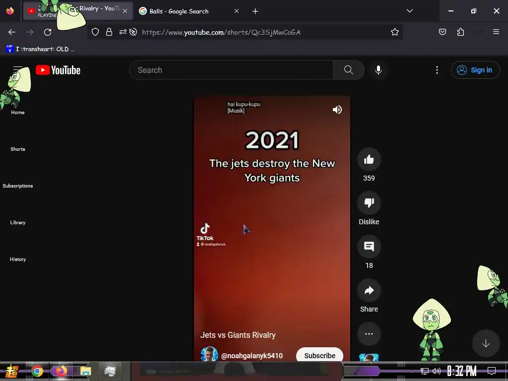Screen dimensions: 508x381
Task: Click the 8:32 PM clock
Action: point(462,371)
